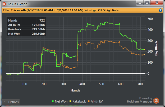This screenshot has height=107, width=165.
Task: Click the Hands x-axis title
Action: pos(75,90)
